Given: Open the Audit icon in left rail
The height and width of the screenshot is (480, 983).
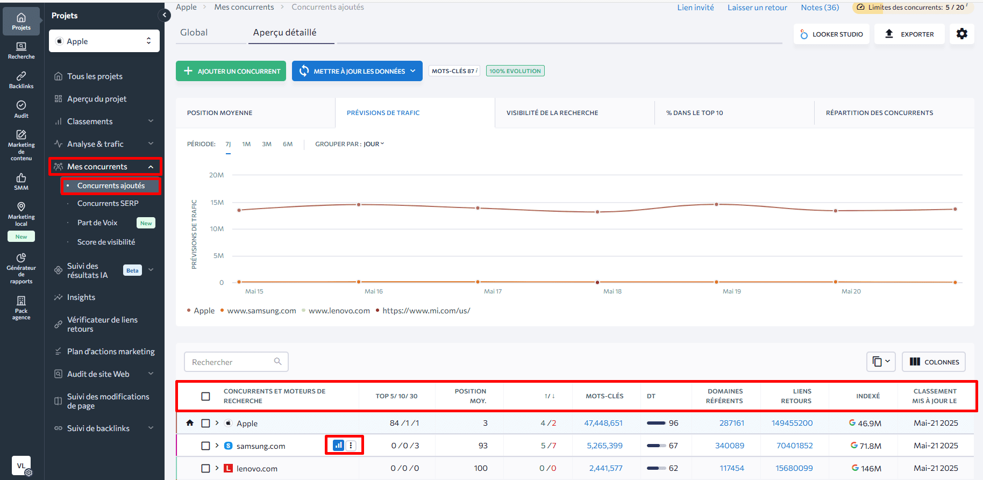Looking at the screenshot, I should (21, 109).
